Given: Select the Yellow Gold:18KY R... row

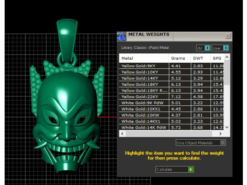Looking at the screenshot, I should coord(171,90).
